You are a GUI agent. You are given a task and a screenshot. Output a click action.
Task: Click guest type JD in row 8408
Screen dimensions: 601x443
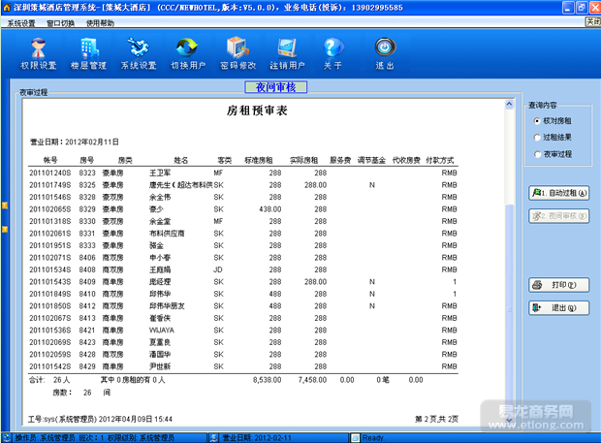click(x=218, y=269)
